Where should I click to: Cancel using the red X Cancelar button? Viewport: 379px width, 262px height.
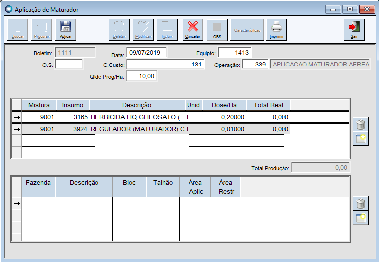click(192, 30)
